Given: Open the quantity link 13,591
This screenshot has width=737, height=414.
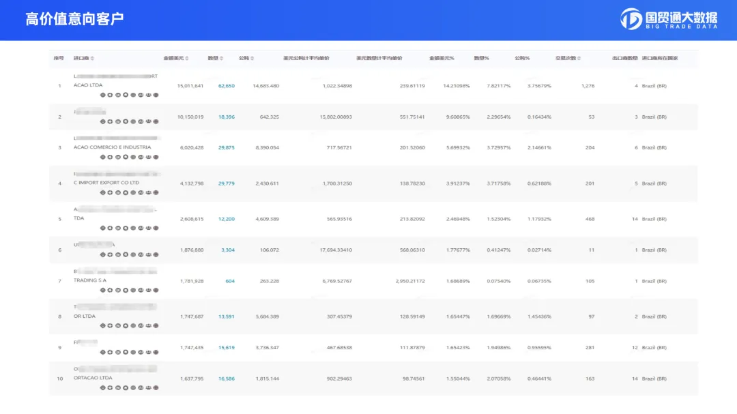Looking at the screenshot, I should pos(226,316).
